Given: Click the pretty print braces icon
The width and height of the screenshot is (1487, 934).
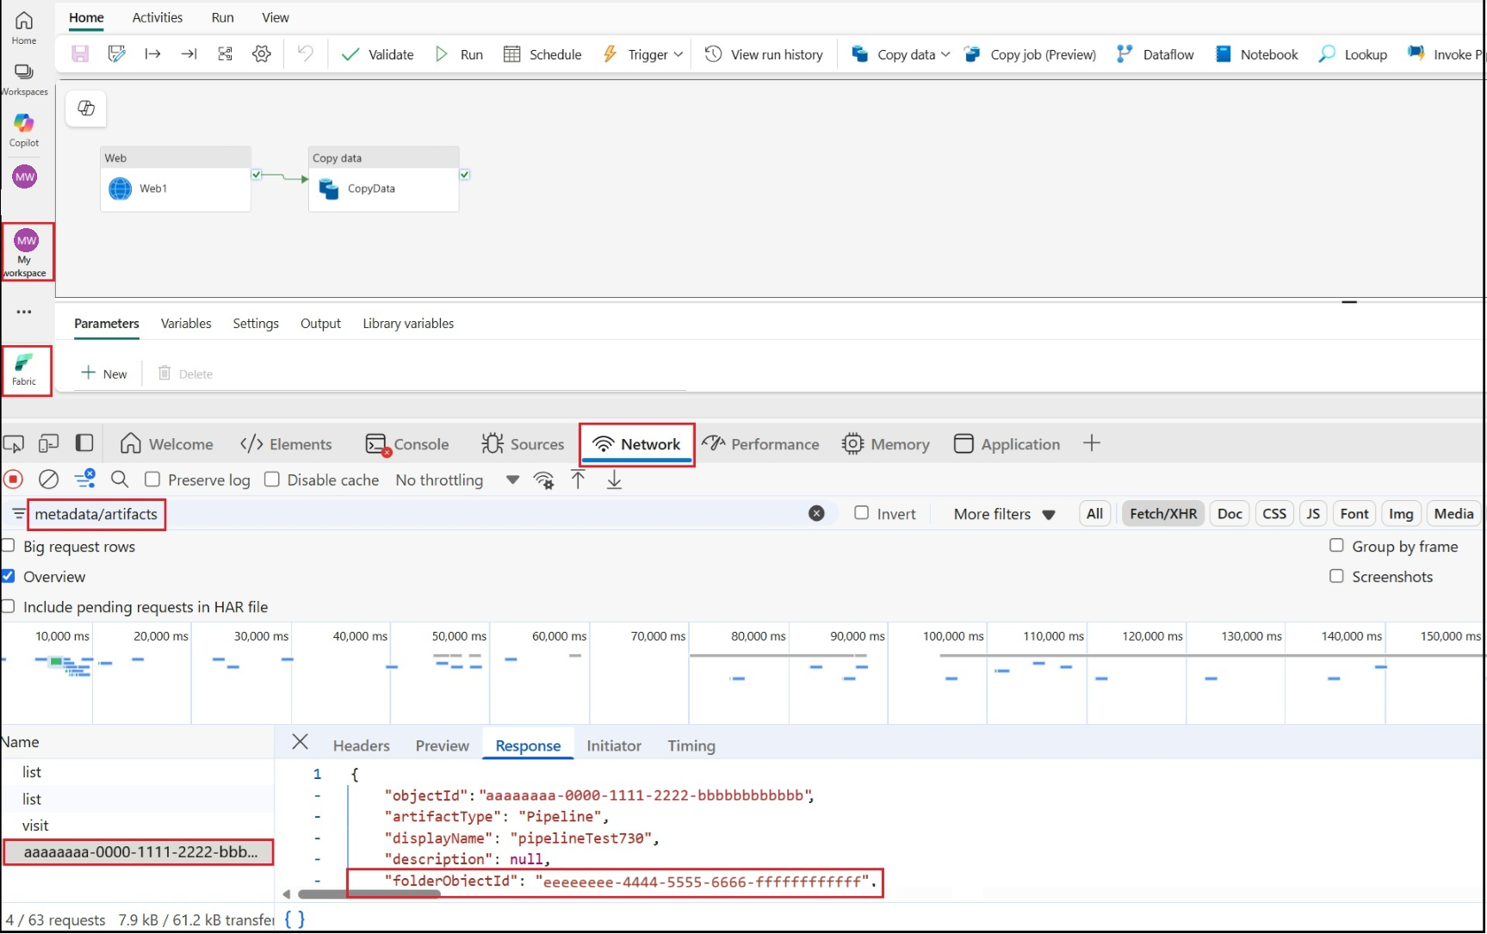Looking at the screenshot, I should [294, 919].
